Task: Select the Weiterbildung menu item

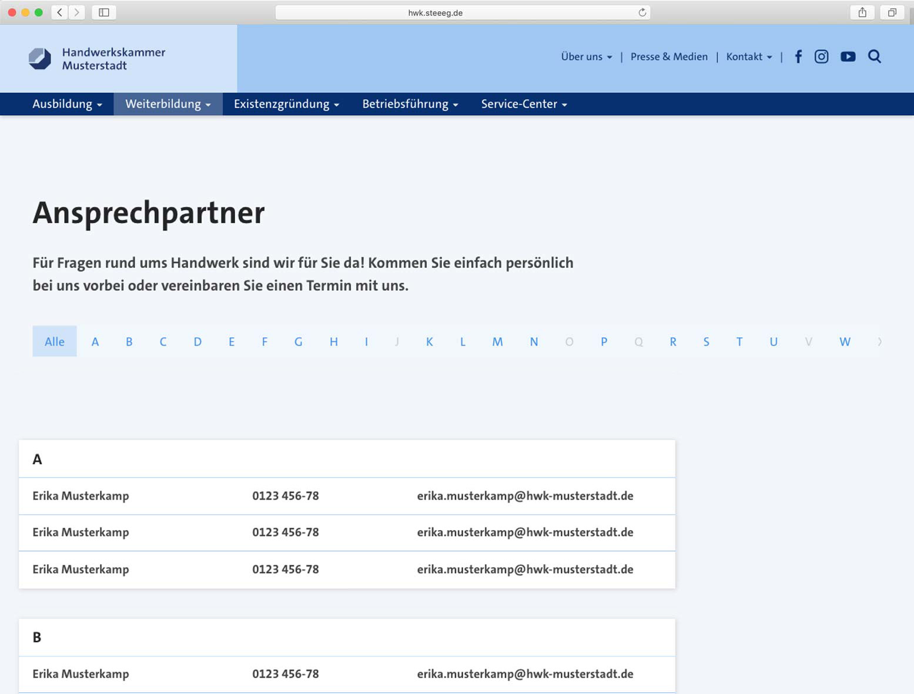Action: [168, 104]
